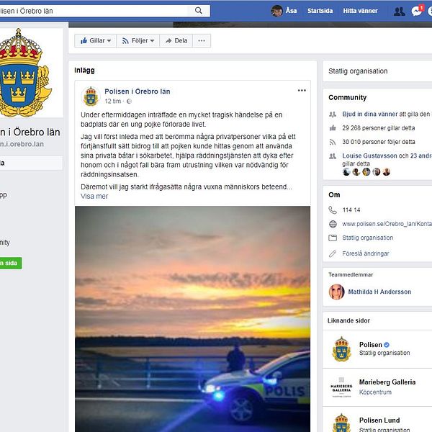This screenshot has width=432, height=432.
Task: Open Mathilda H Andersson's profile link
Action: click(379, 292)
